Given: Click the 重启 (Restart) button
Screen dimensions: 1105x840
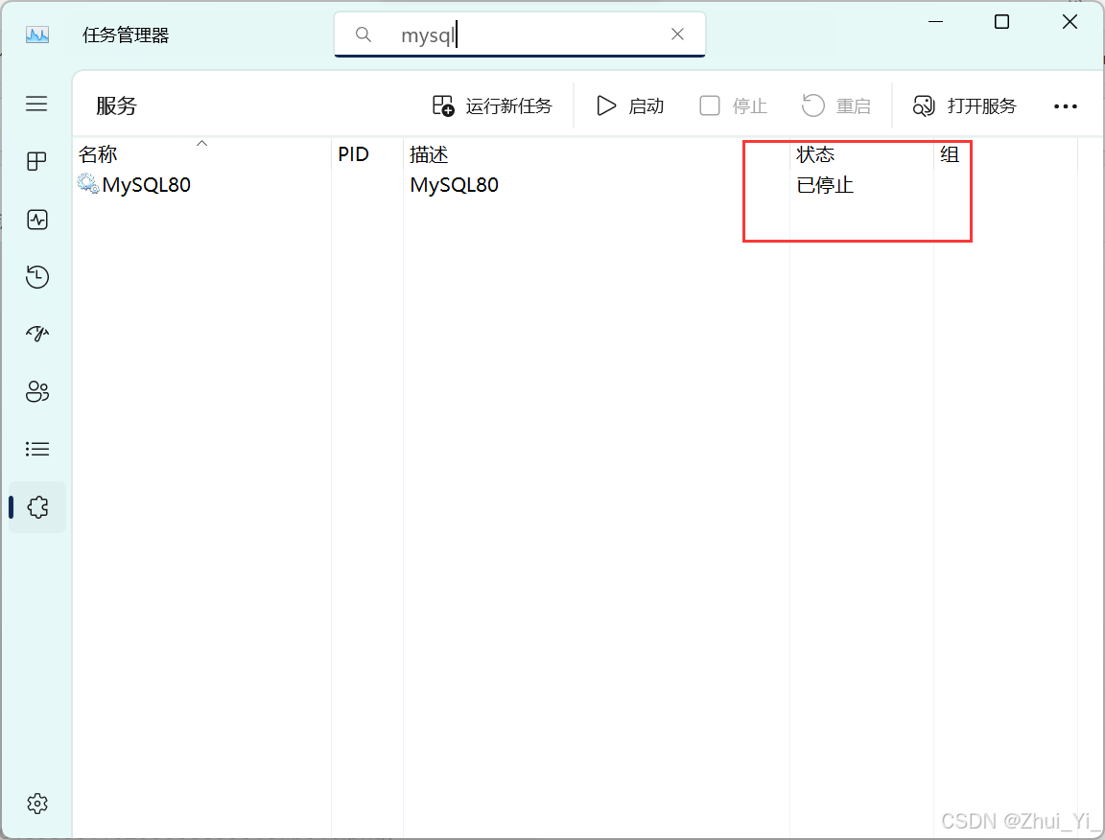Looking at the screenshot, I should pyautogui.click(x=835, y=105).
